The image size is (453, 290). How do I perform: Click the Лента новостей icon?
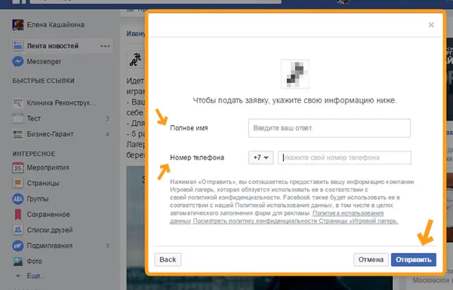(18, 46)
